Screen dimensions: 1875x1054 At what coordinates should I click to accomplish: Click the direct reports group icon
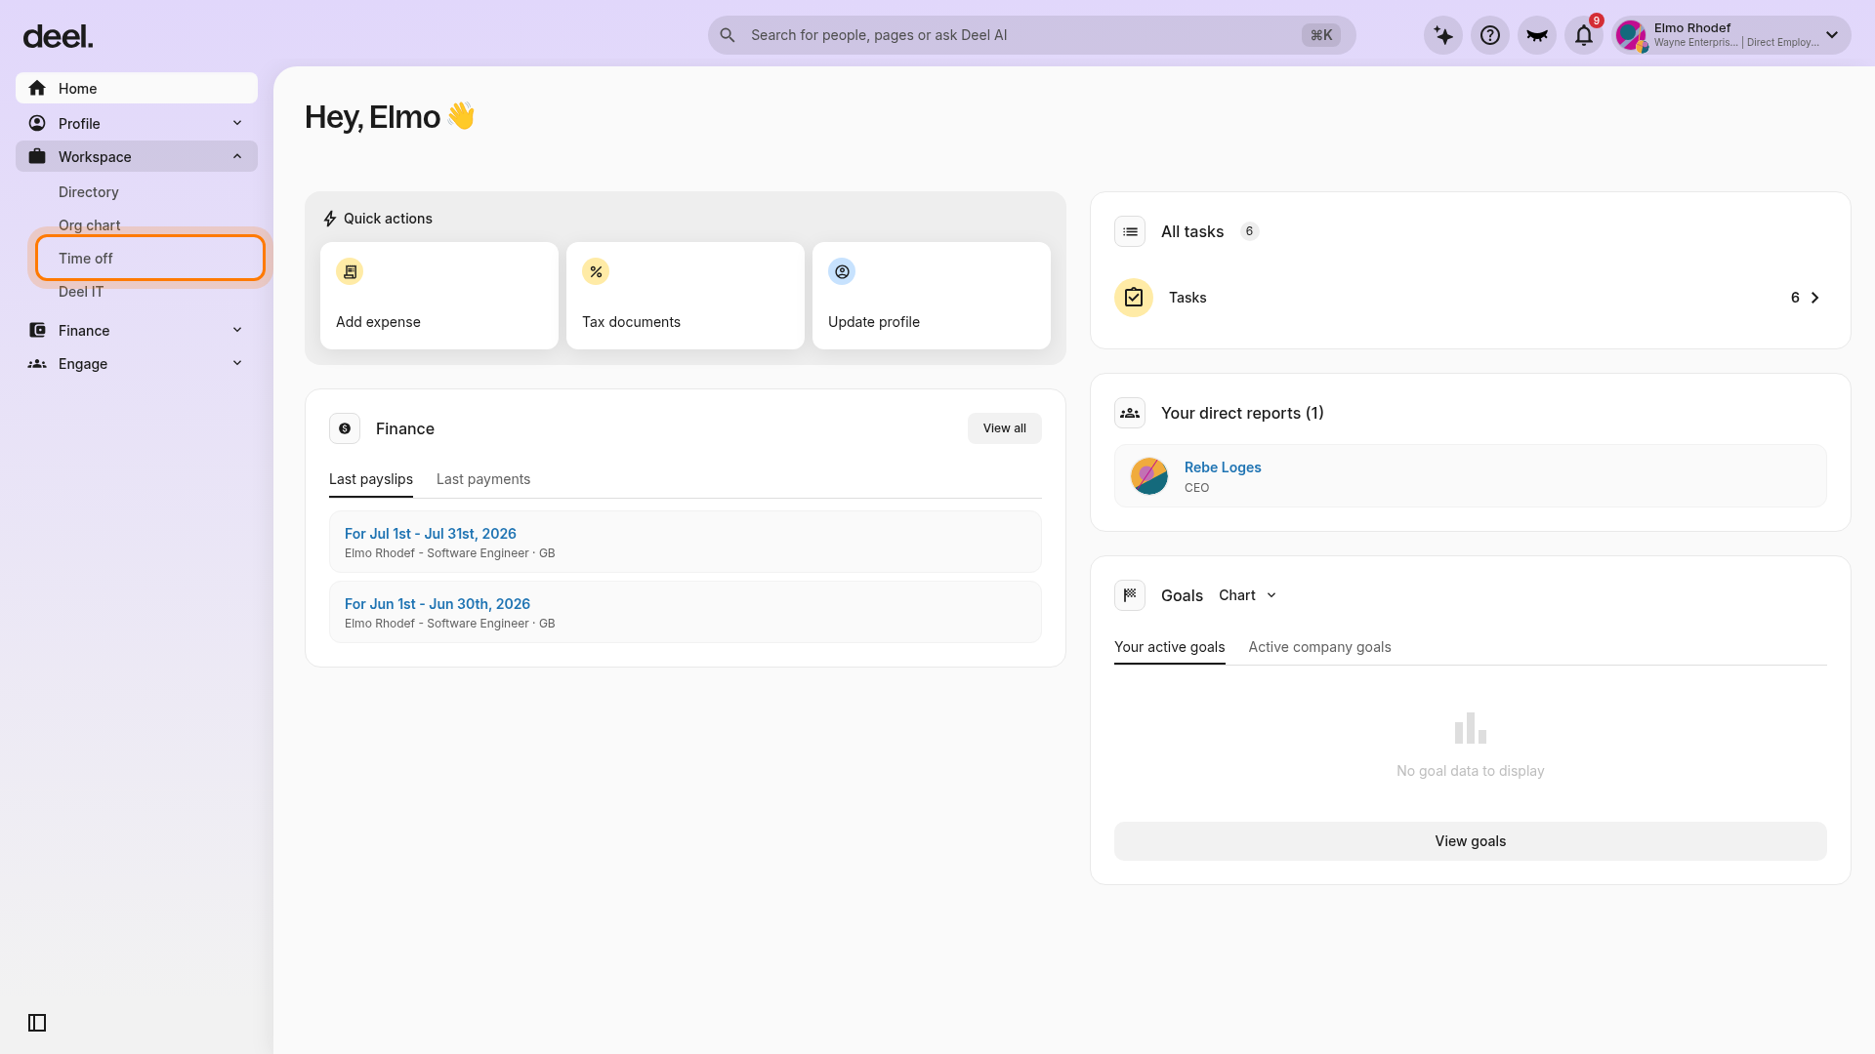pyautogui.click(x=1130, y=413)
